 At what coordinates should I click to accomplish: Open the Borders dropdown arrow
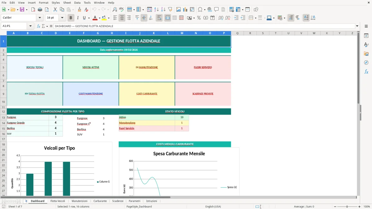point(255,18)
